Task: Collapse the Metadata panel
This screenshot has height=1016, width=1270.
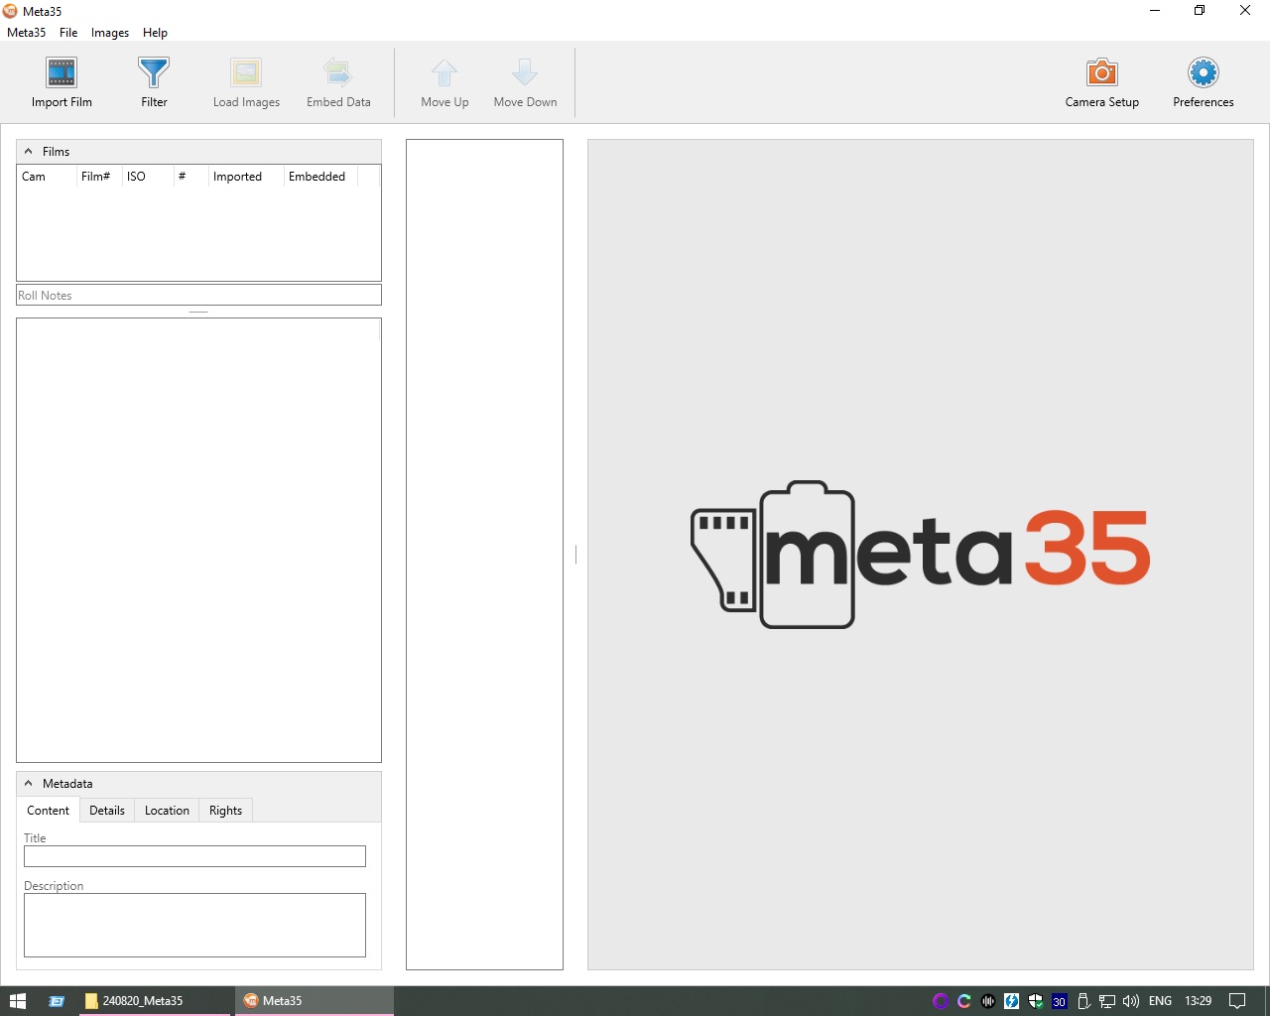Action: coord(29,784)
